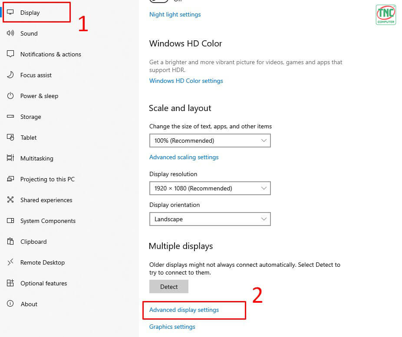This screenshot has height=337, width=402.
Task: Click the Remote Desktop icon
Action: (10, 262)
